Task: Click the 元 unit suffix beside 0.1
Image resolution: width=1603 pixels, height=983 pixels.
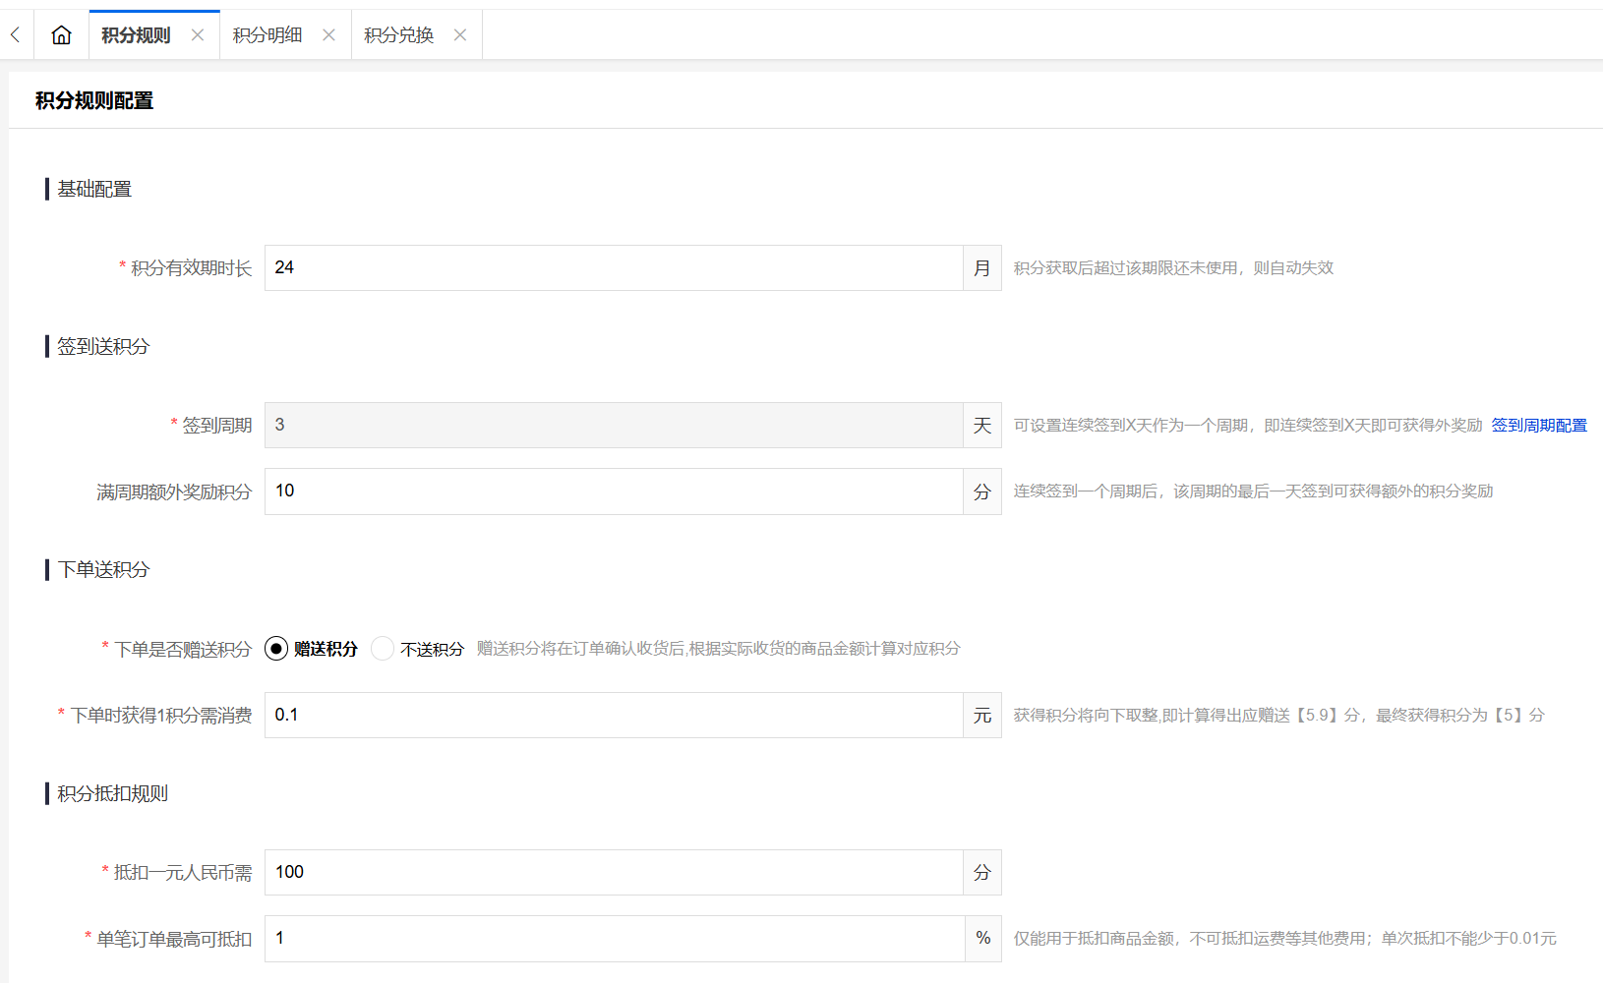Action: (981, 716)
